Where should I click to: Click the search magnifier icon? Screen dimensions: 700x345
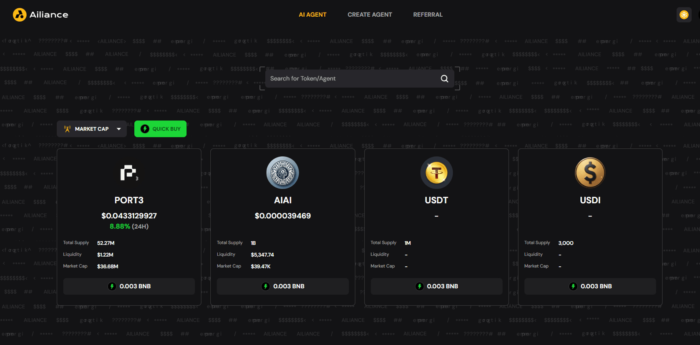445,79
